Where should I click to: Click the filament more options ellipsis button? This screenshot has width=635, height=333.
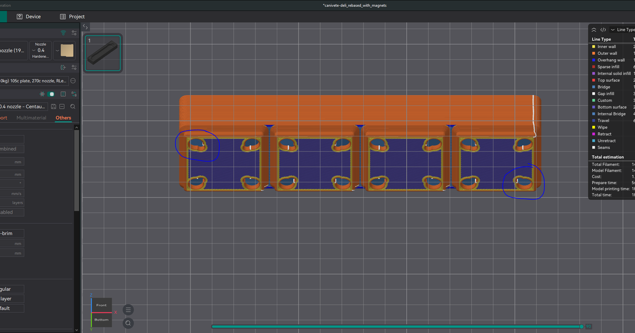[x=73, y=81]
